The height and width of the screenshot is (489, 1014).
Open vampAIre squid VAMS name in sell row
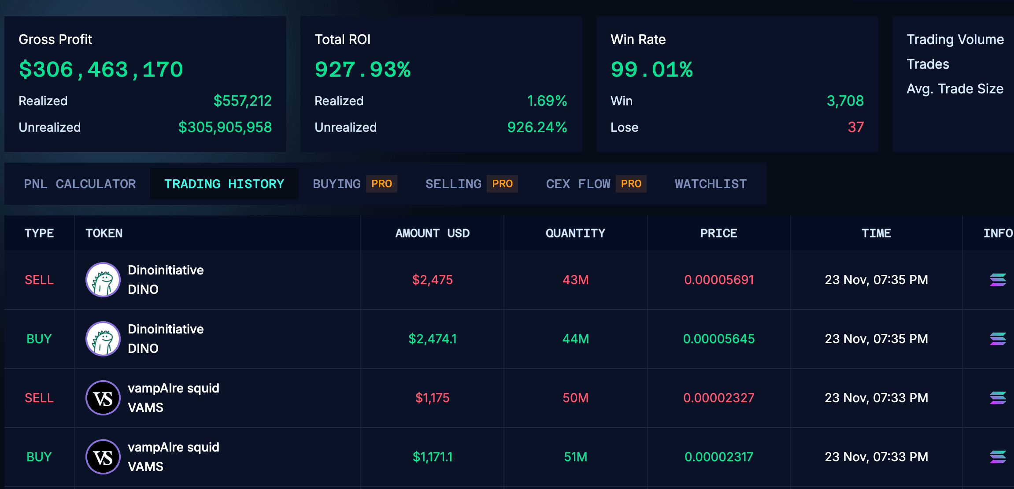coord(174,398)
